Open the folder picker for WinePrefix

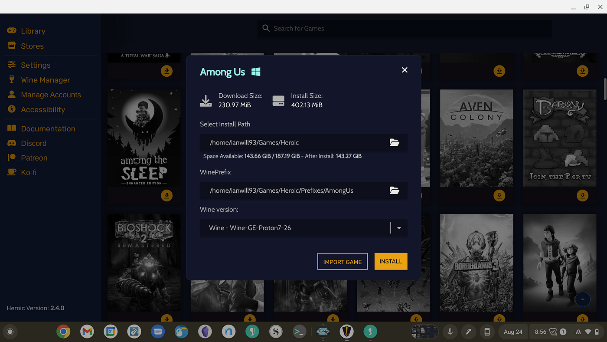tap(394, 191)
